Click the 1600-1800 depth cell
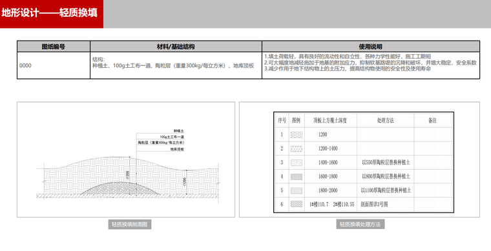This screenshot has width=491, height=251. pyautogui.click(x=328, y=177)
